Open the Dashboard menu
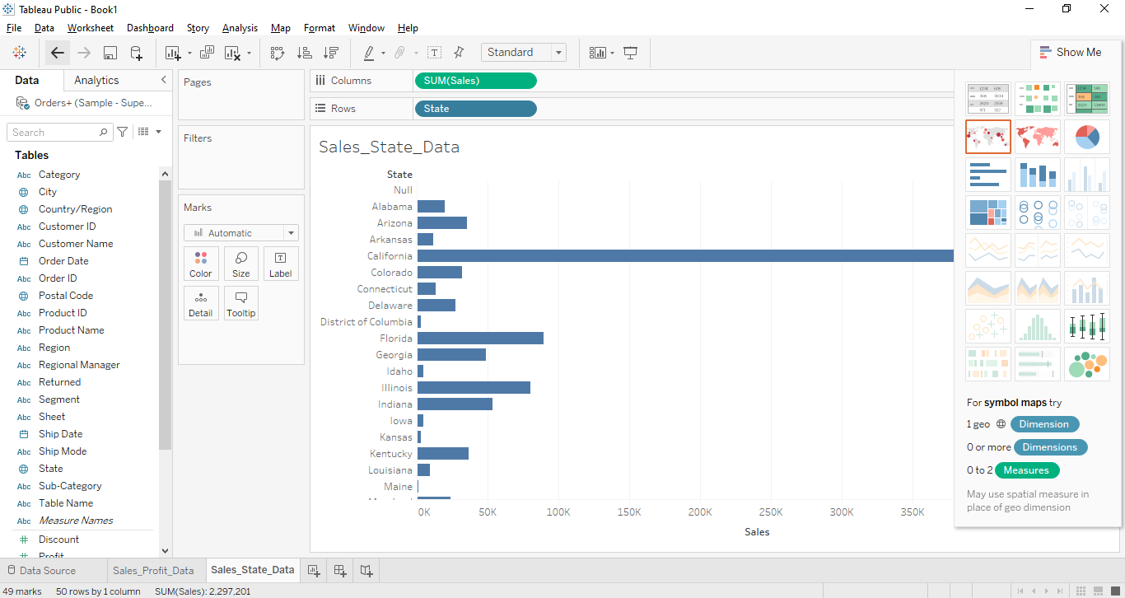The height and width of the screenshot is (598, 1125). 150,28
